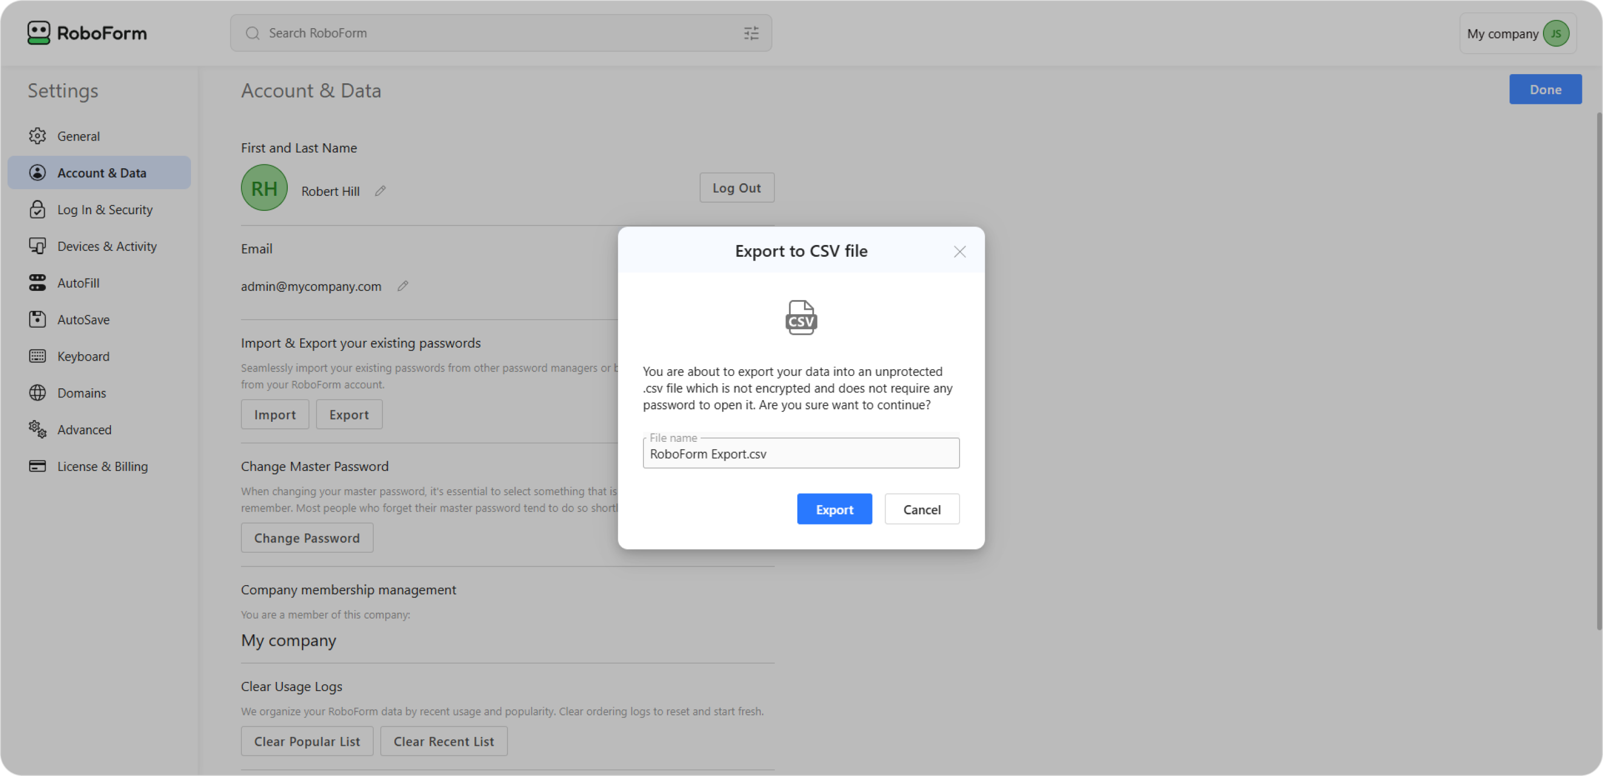Viewport: 1603px width, 776px height.
Task: Click the page vertical scrollbar
Action: click(1598, 371)
